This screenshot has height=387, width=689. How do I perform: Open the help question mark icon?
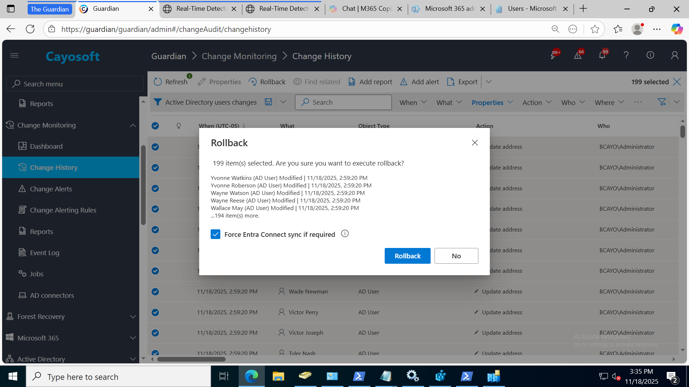[x=626, y=55]
